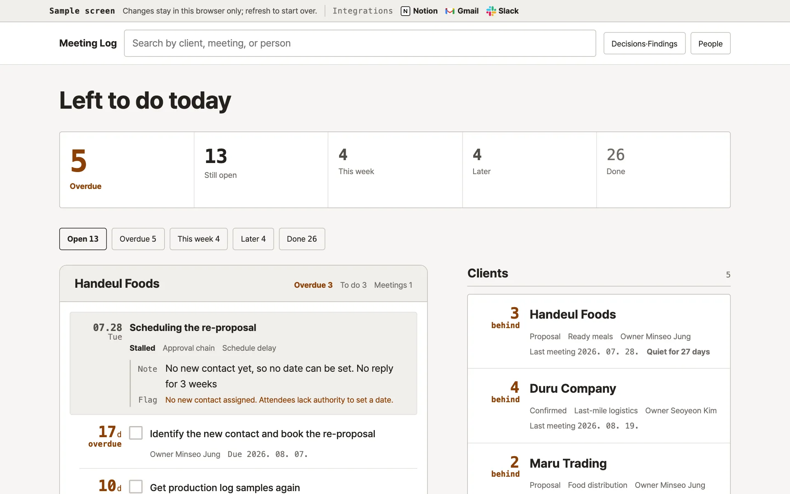
Task: Select the Open 13 filter tab
Action: coord(83,239)
